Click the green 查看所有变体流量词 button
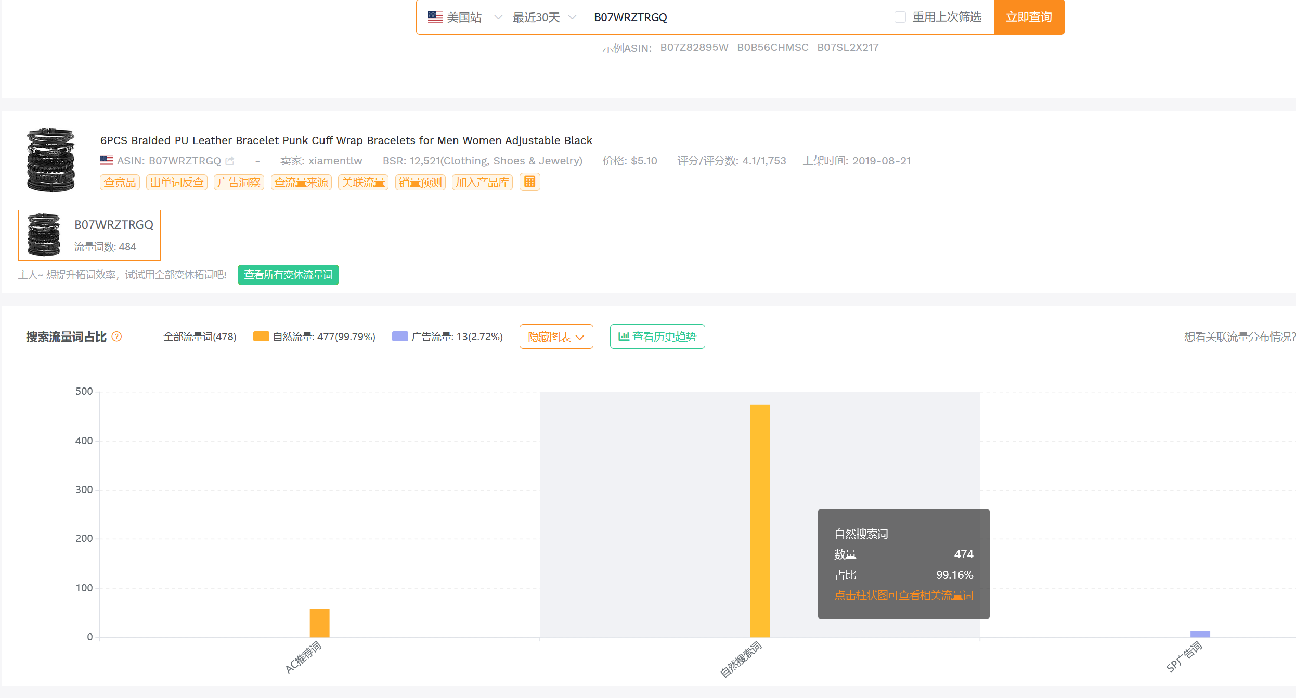This screenshot has height=698, width=1296. point(288,275)
